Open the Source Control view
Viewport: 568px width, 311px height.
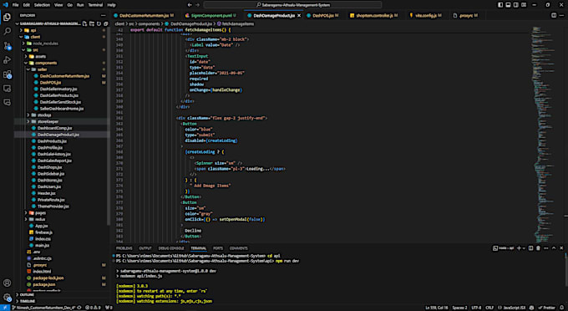click(7, 46)
